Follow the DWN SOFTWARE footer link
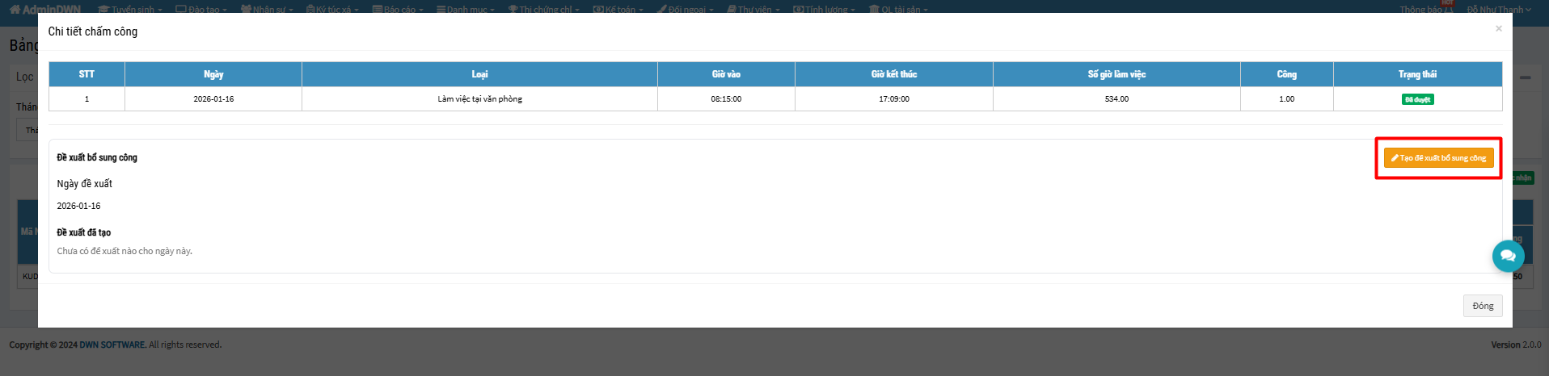Viewport: 1549px width, 376px height. point(112,345)
